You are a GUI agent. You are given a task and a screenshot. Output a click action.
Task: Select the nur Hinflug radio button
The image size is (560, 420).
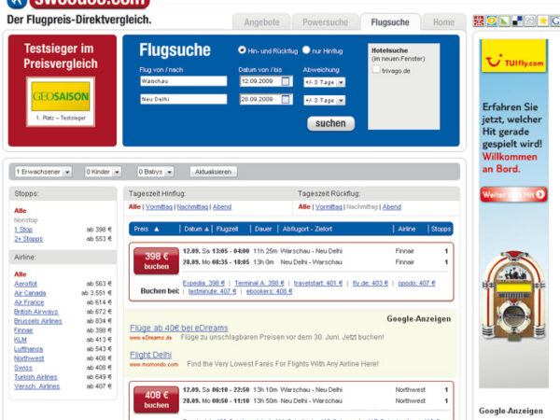tap(307, 49)
